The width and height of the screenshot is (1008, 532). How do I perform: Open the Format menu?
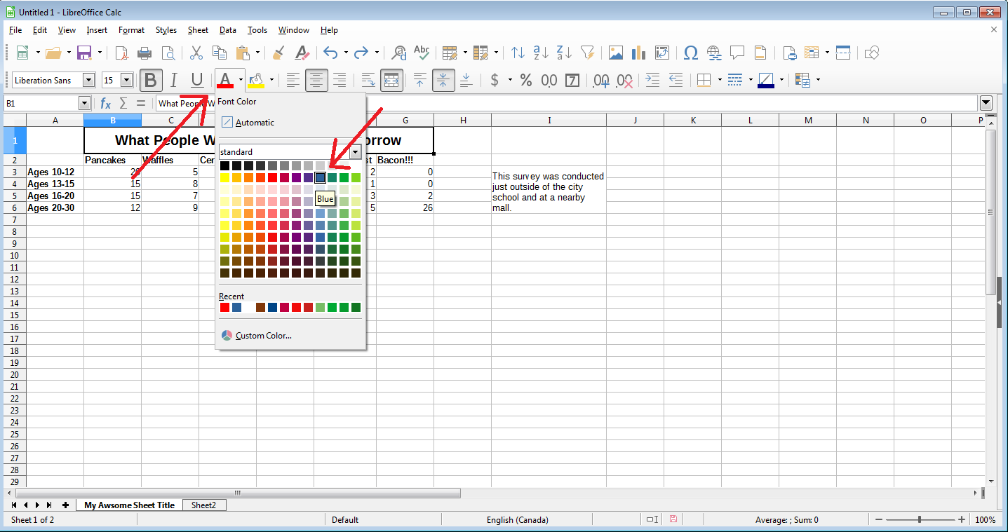coord(131,30)
